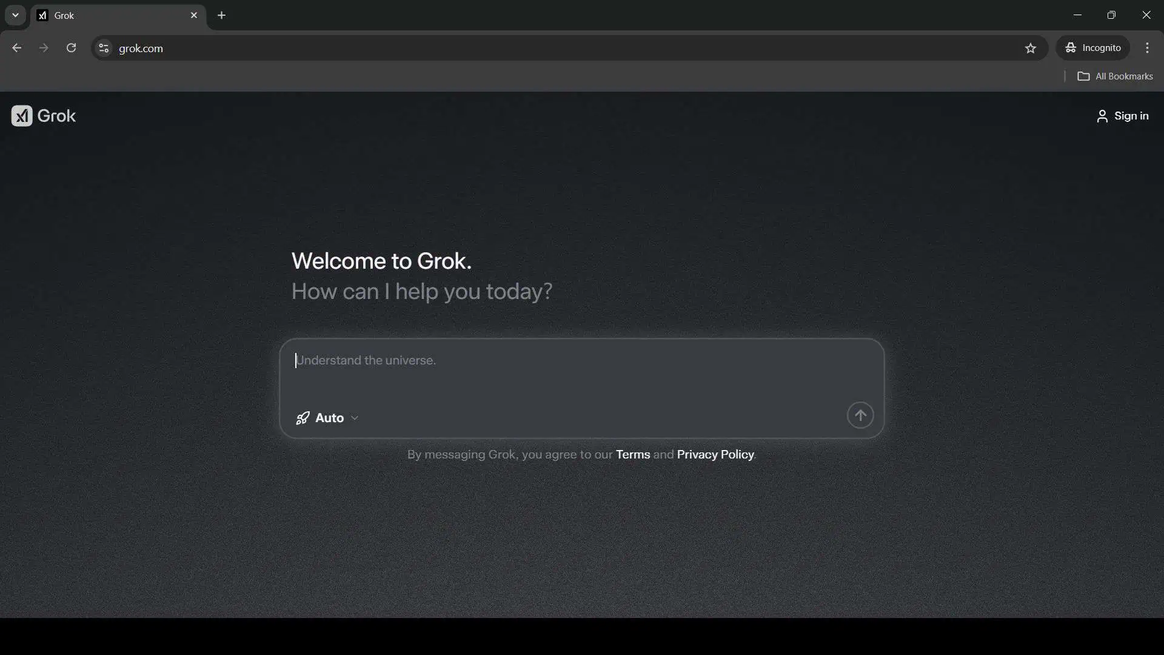Open the Chrome three-dot menu

pyautogui.click(x=1147, y=49)
